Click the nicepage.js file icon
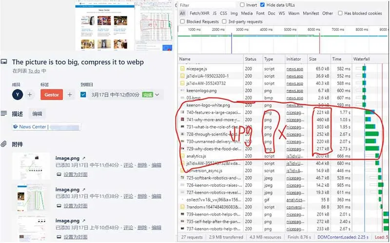 click(183, 69)
